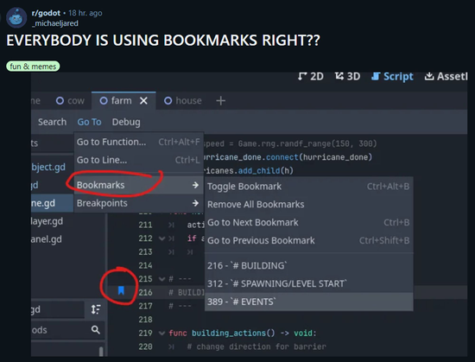This screenshot has height=362, width=475.
Task: Open the r/godot subreddit link
Action: (46, 13)
